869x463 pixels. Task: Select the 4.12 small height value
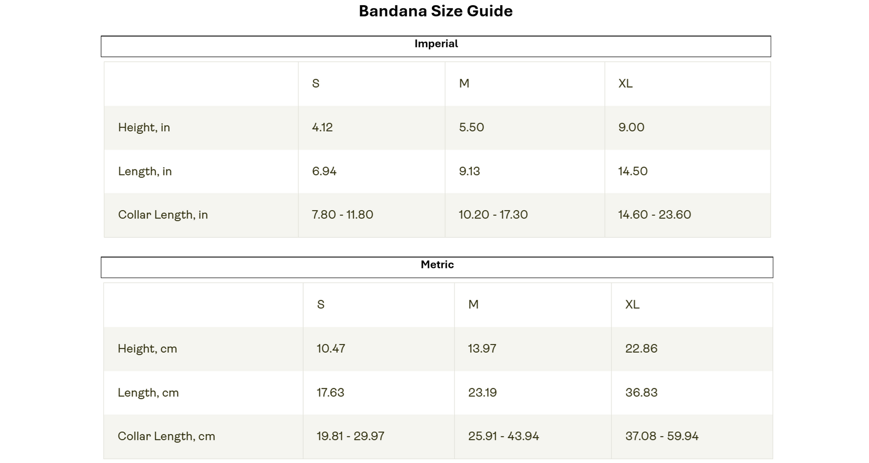(x=322, y=128)
